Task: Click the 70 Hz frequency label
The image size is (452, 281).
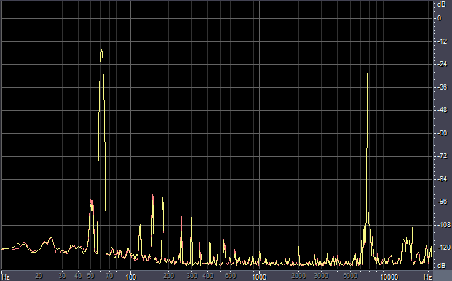Action: point(109,276)
